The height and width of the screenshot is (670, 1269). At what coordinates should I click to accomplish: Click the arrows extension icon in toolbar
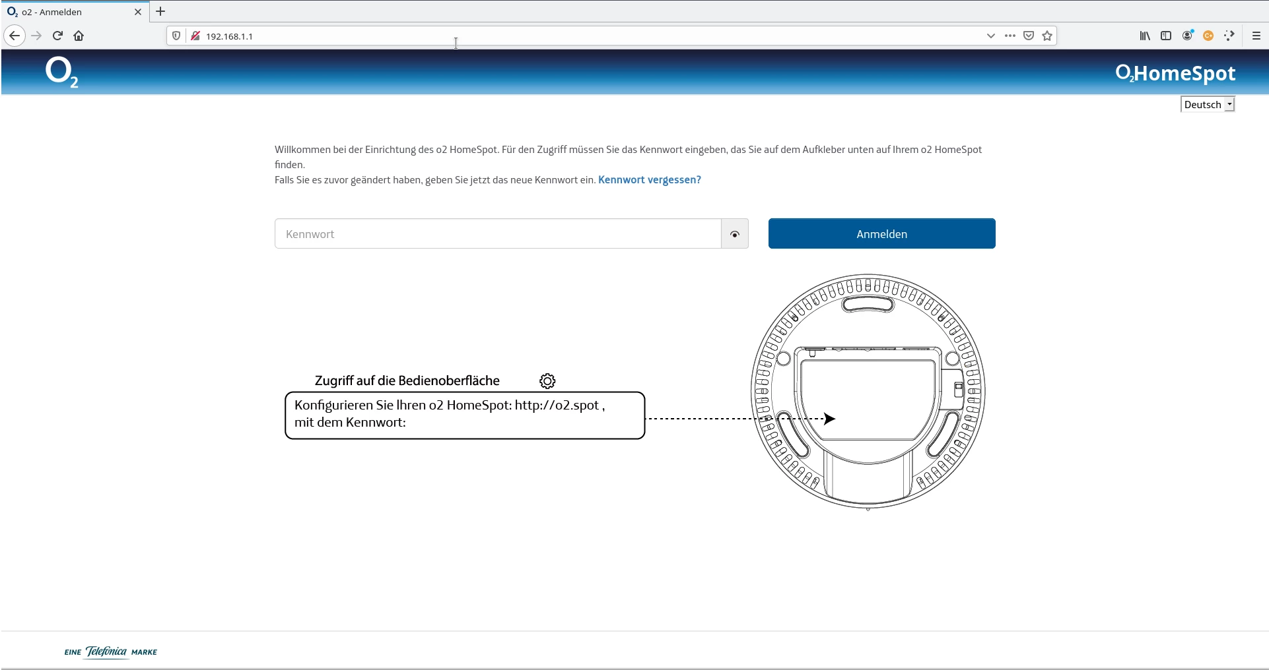(1229, 36)
